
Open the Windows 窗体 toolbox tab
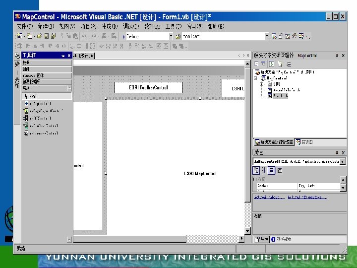click(x=47, y=75)
